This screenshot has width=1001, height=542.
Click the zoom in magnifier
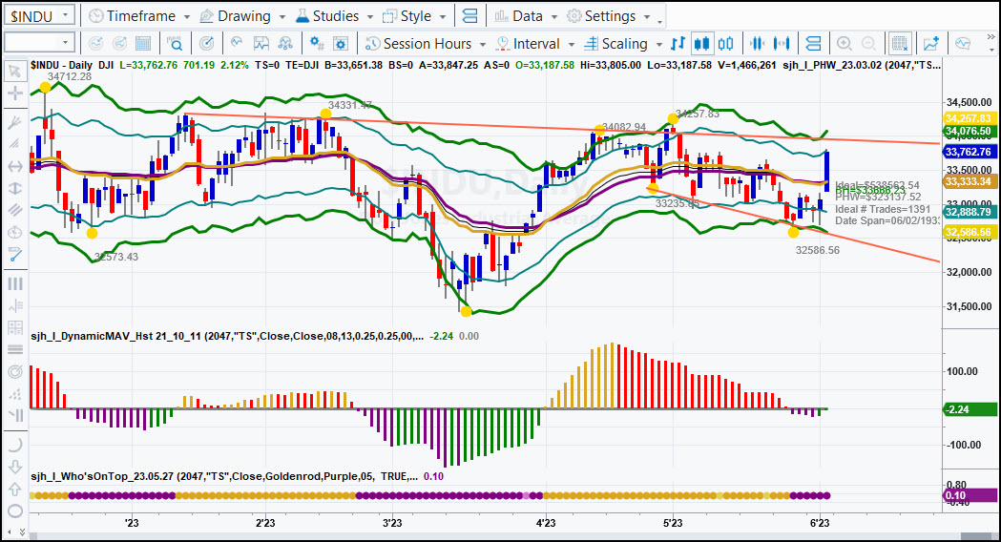[844, 43]
